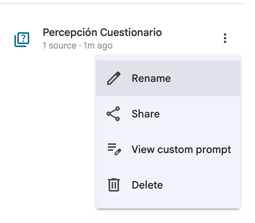The height and width of the screenshot is (223, 255).
Task: Click the trash can icon
Action: [114, 185]
